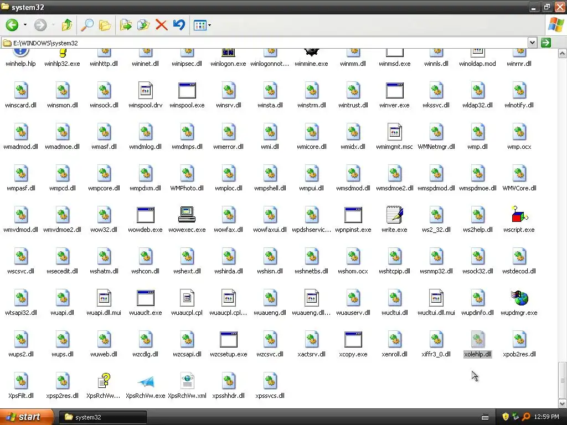Click the Safely Remove Hardware tray icon

pos(516,417)
